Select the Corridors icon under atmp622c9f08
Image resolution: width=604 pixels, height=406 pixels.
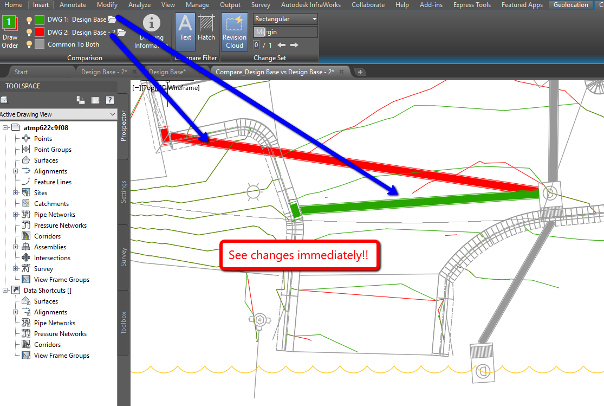coord(26,236)
